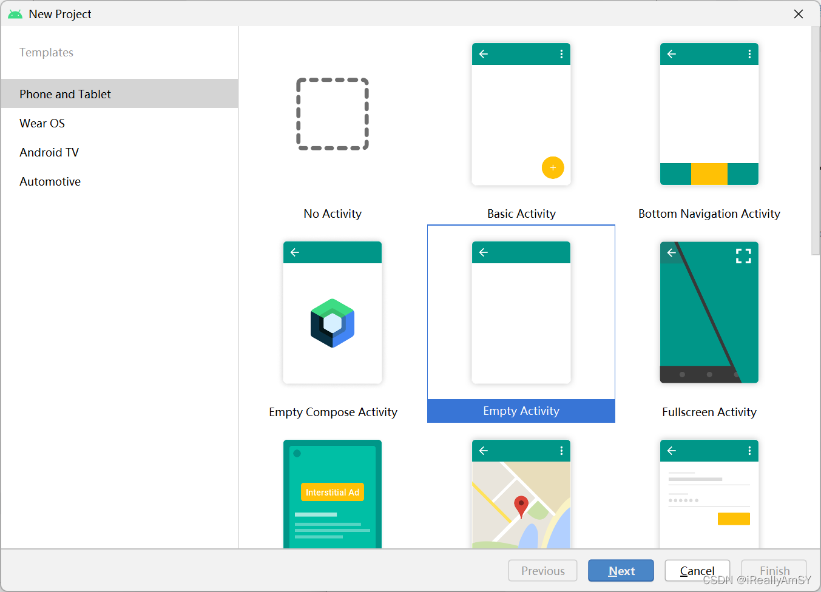Image resolution: width=821 pixels, height=592 pixels.
Task: Click the back arrow in Empty Activity preview
Action: click(x=484, y=252)
